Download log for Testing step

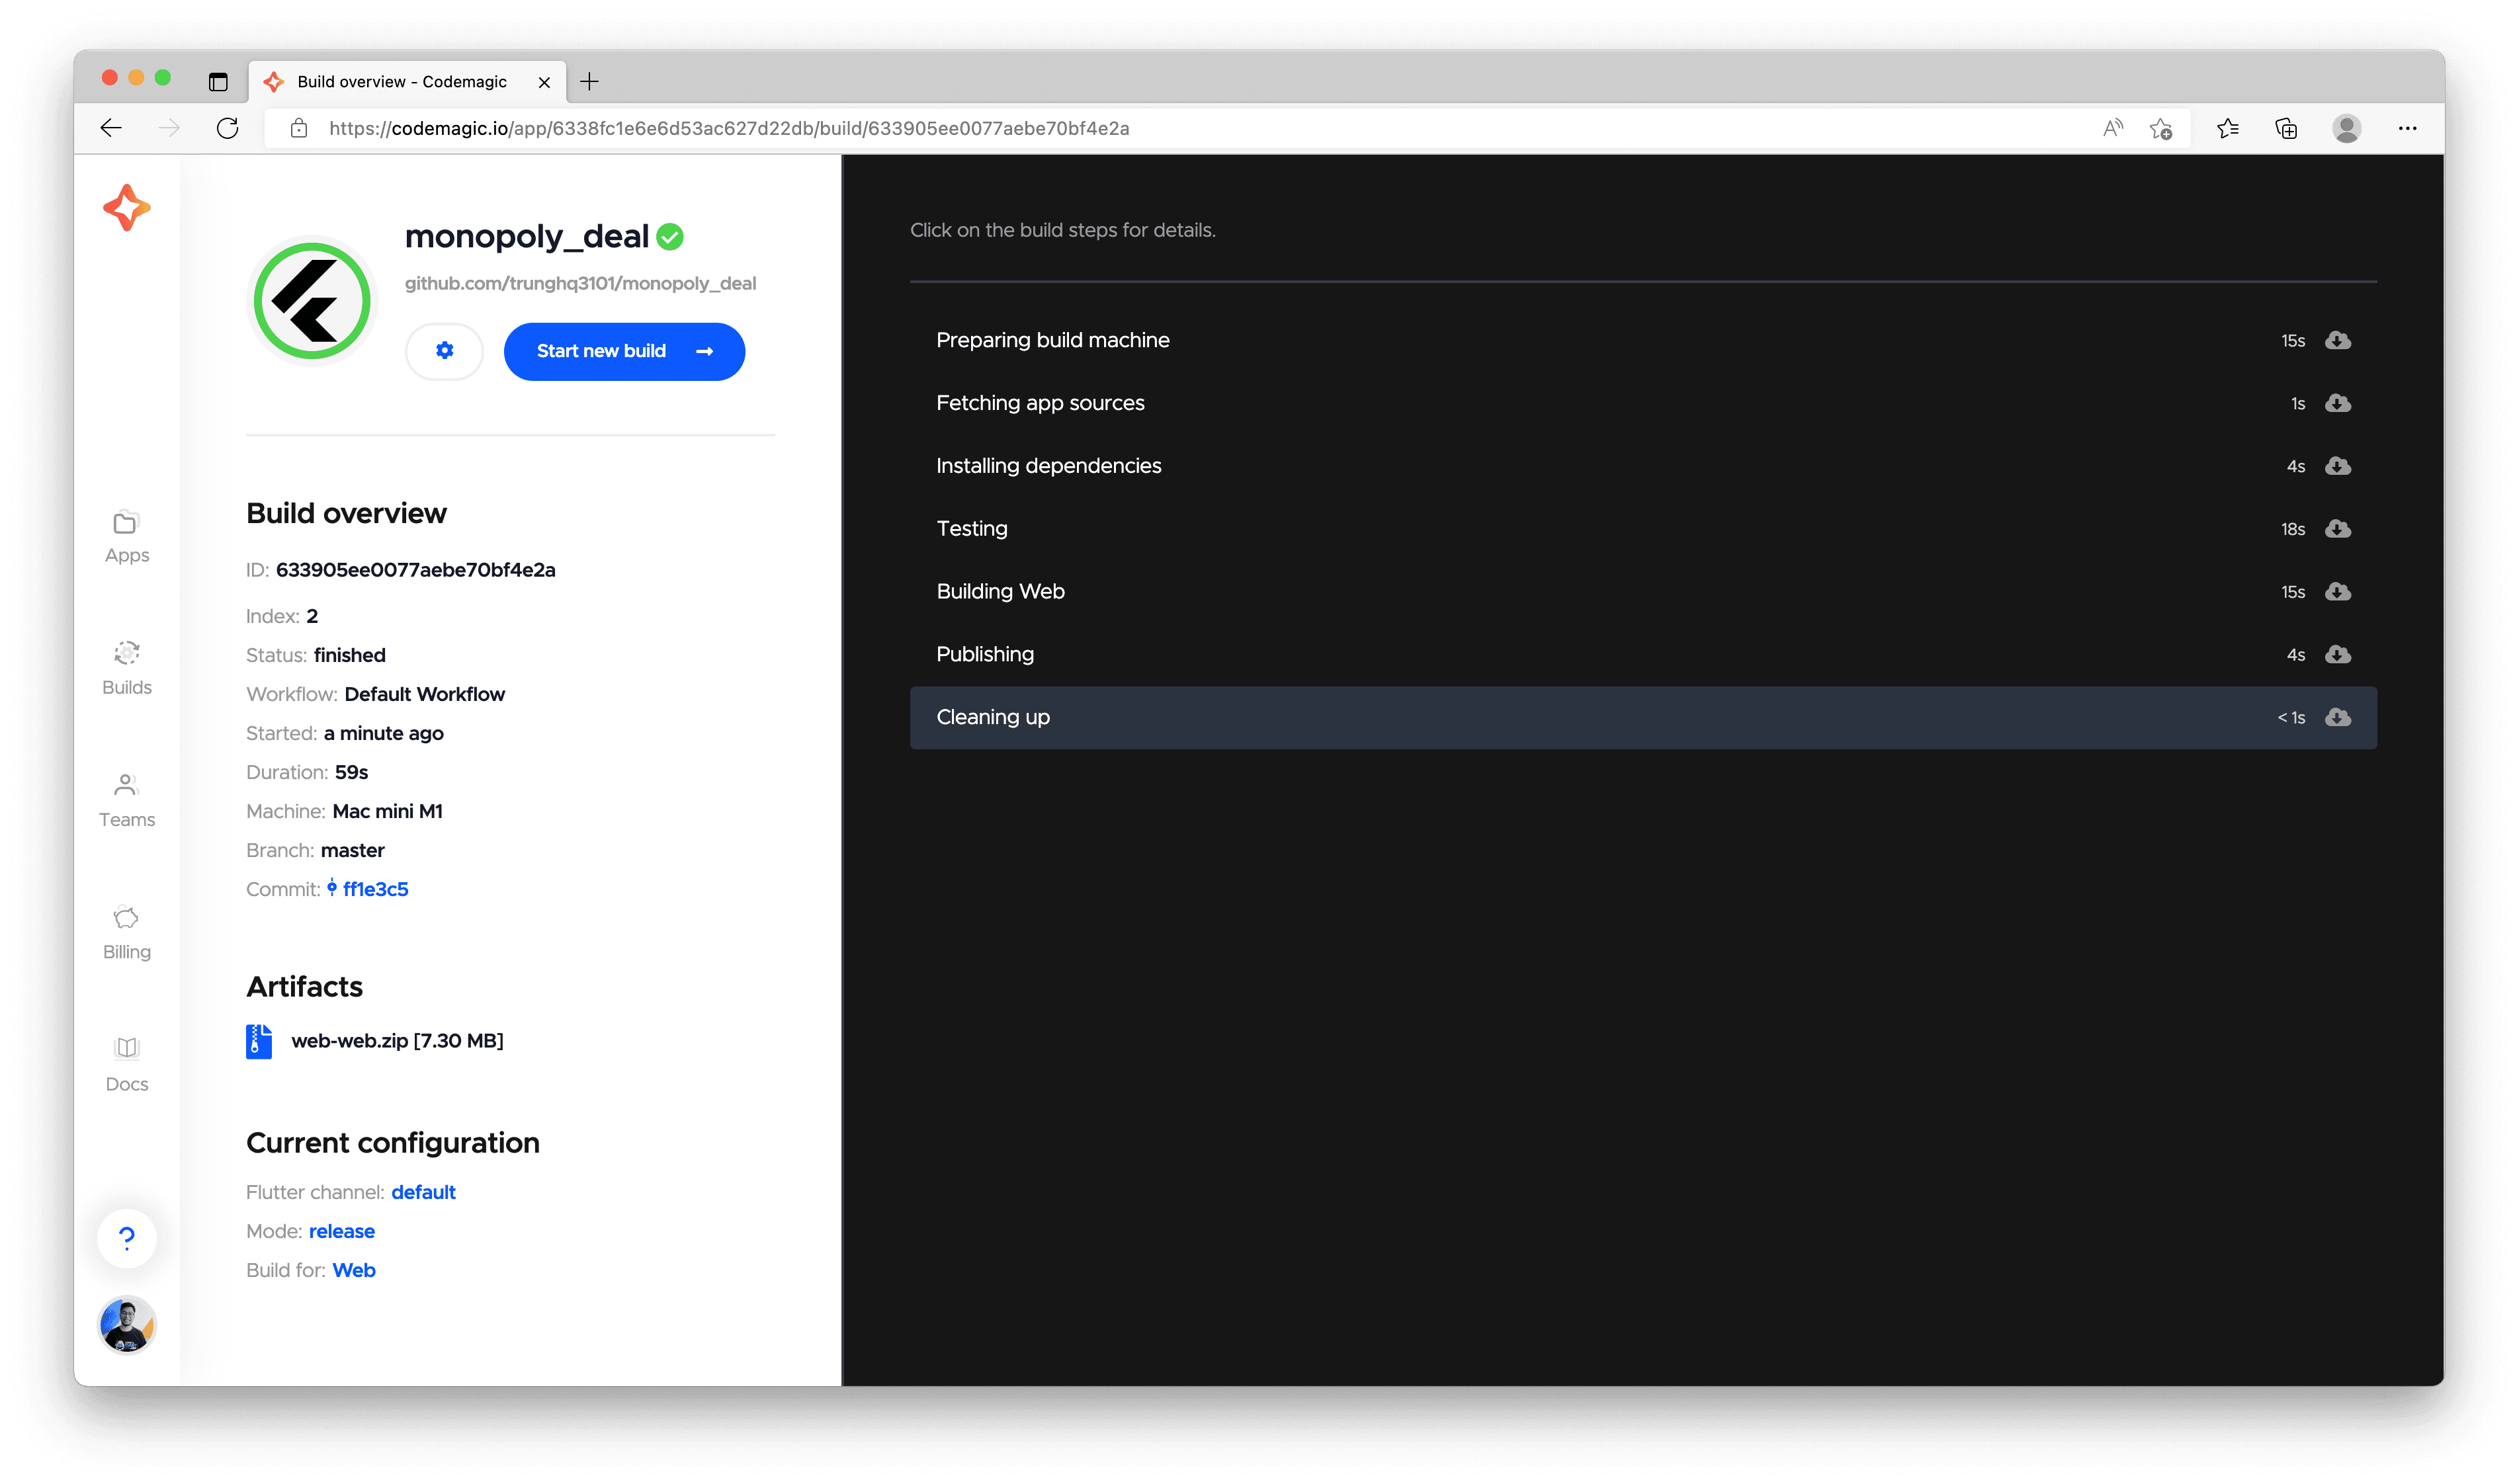(x=2337, y=529)
